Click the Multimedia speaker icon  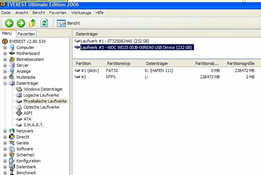(x=12, y=77)
